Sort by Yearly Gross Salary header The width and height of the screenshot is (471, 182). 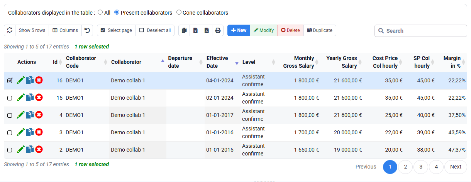tap(342, 62)
